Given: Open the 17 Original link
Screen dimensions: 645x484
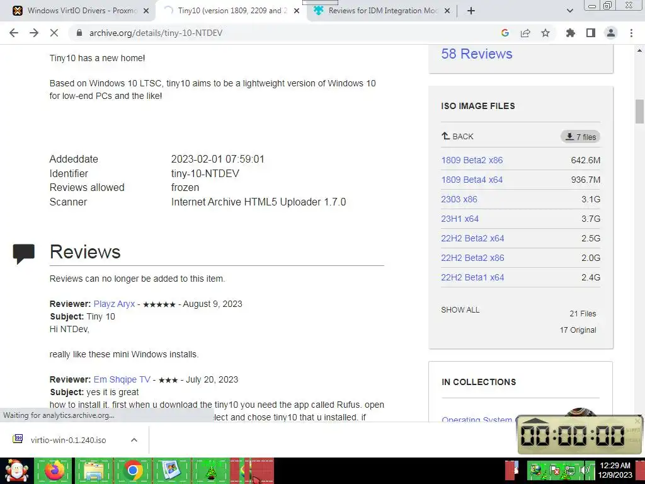Looking at the screenshot, I should point(578,330).
